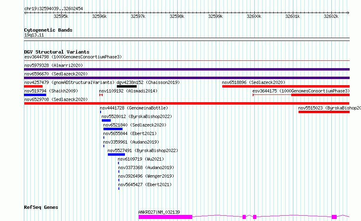Click the 32602k ruler label
Viewport: 361px width, 221px height.
point(331,16)
